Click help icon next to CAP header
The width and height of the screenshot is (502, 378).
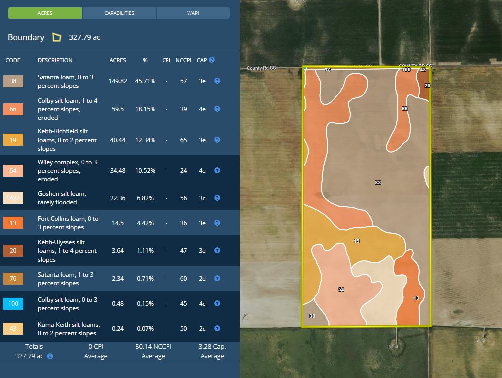pyautogui.click(x=212, y=60)
